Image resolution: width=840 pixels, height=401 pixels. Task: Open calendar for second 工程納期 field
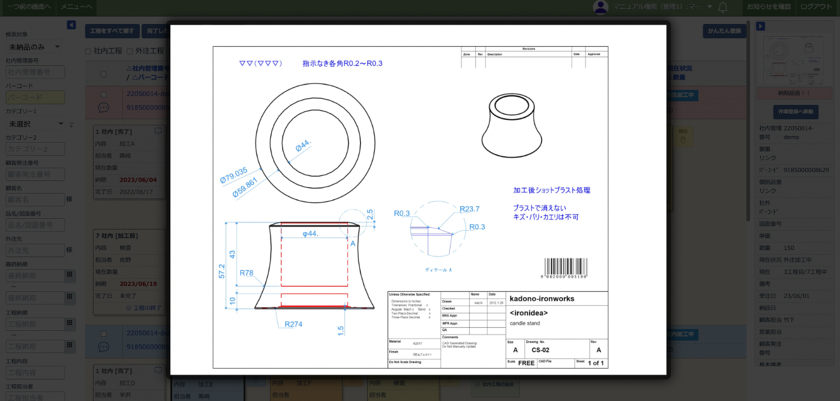[70, 346]
